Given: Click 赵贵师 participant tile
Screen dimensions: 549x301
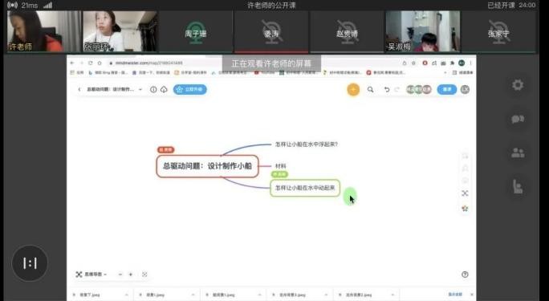Looking at the screenshot, I should click(x=347, y=31).
